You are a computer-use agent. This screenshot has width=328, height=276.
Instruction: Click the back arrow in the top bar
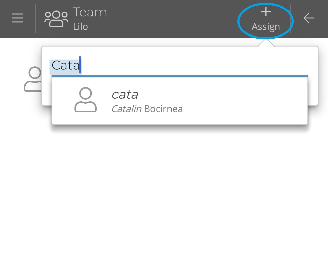coord(308,18)
